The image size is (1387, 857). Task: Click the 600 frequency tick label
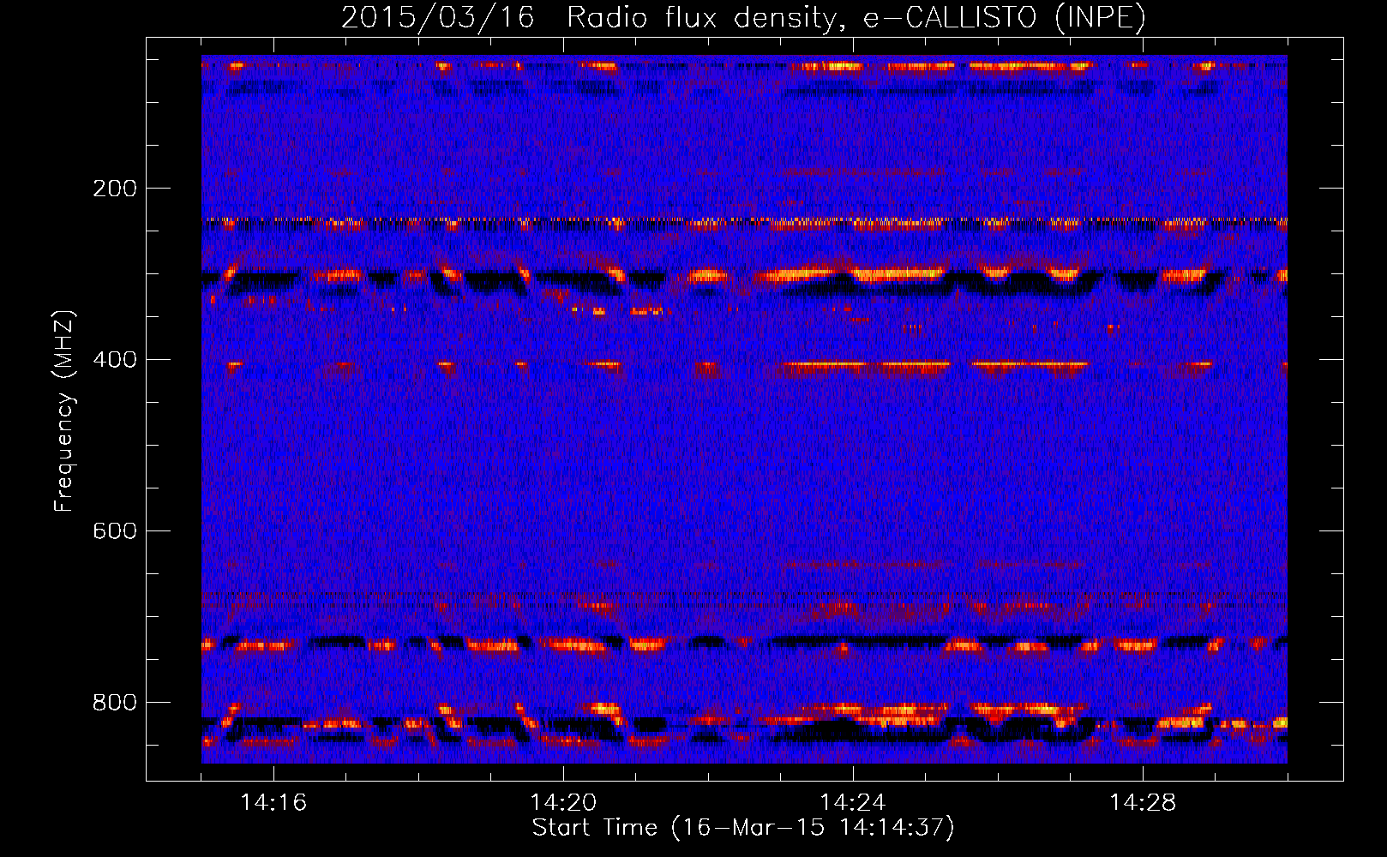pos(114,531)
